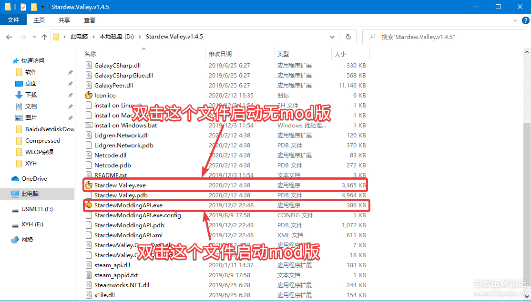This screenshot has width=531, height=301.
Task: Select the Steamworks.NET.dll file icon
Action: coord(88,285)
